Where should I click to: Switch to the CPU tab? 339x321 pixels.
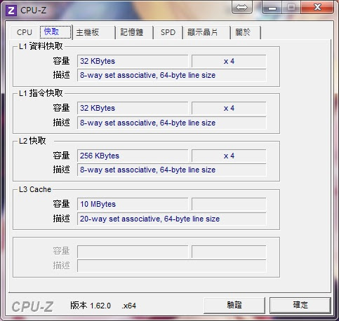pyautogui.click(x=25, y=32)
